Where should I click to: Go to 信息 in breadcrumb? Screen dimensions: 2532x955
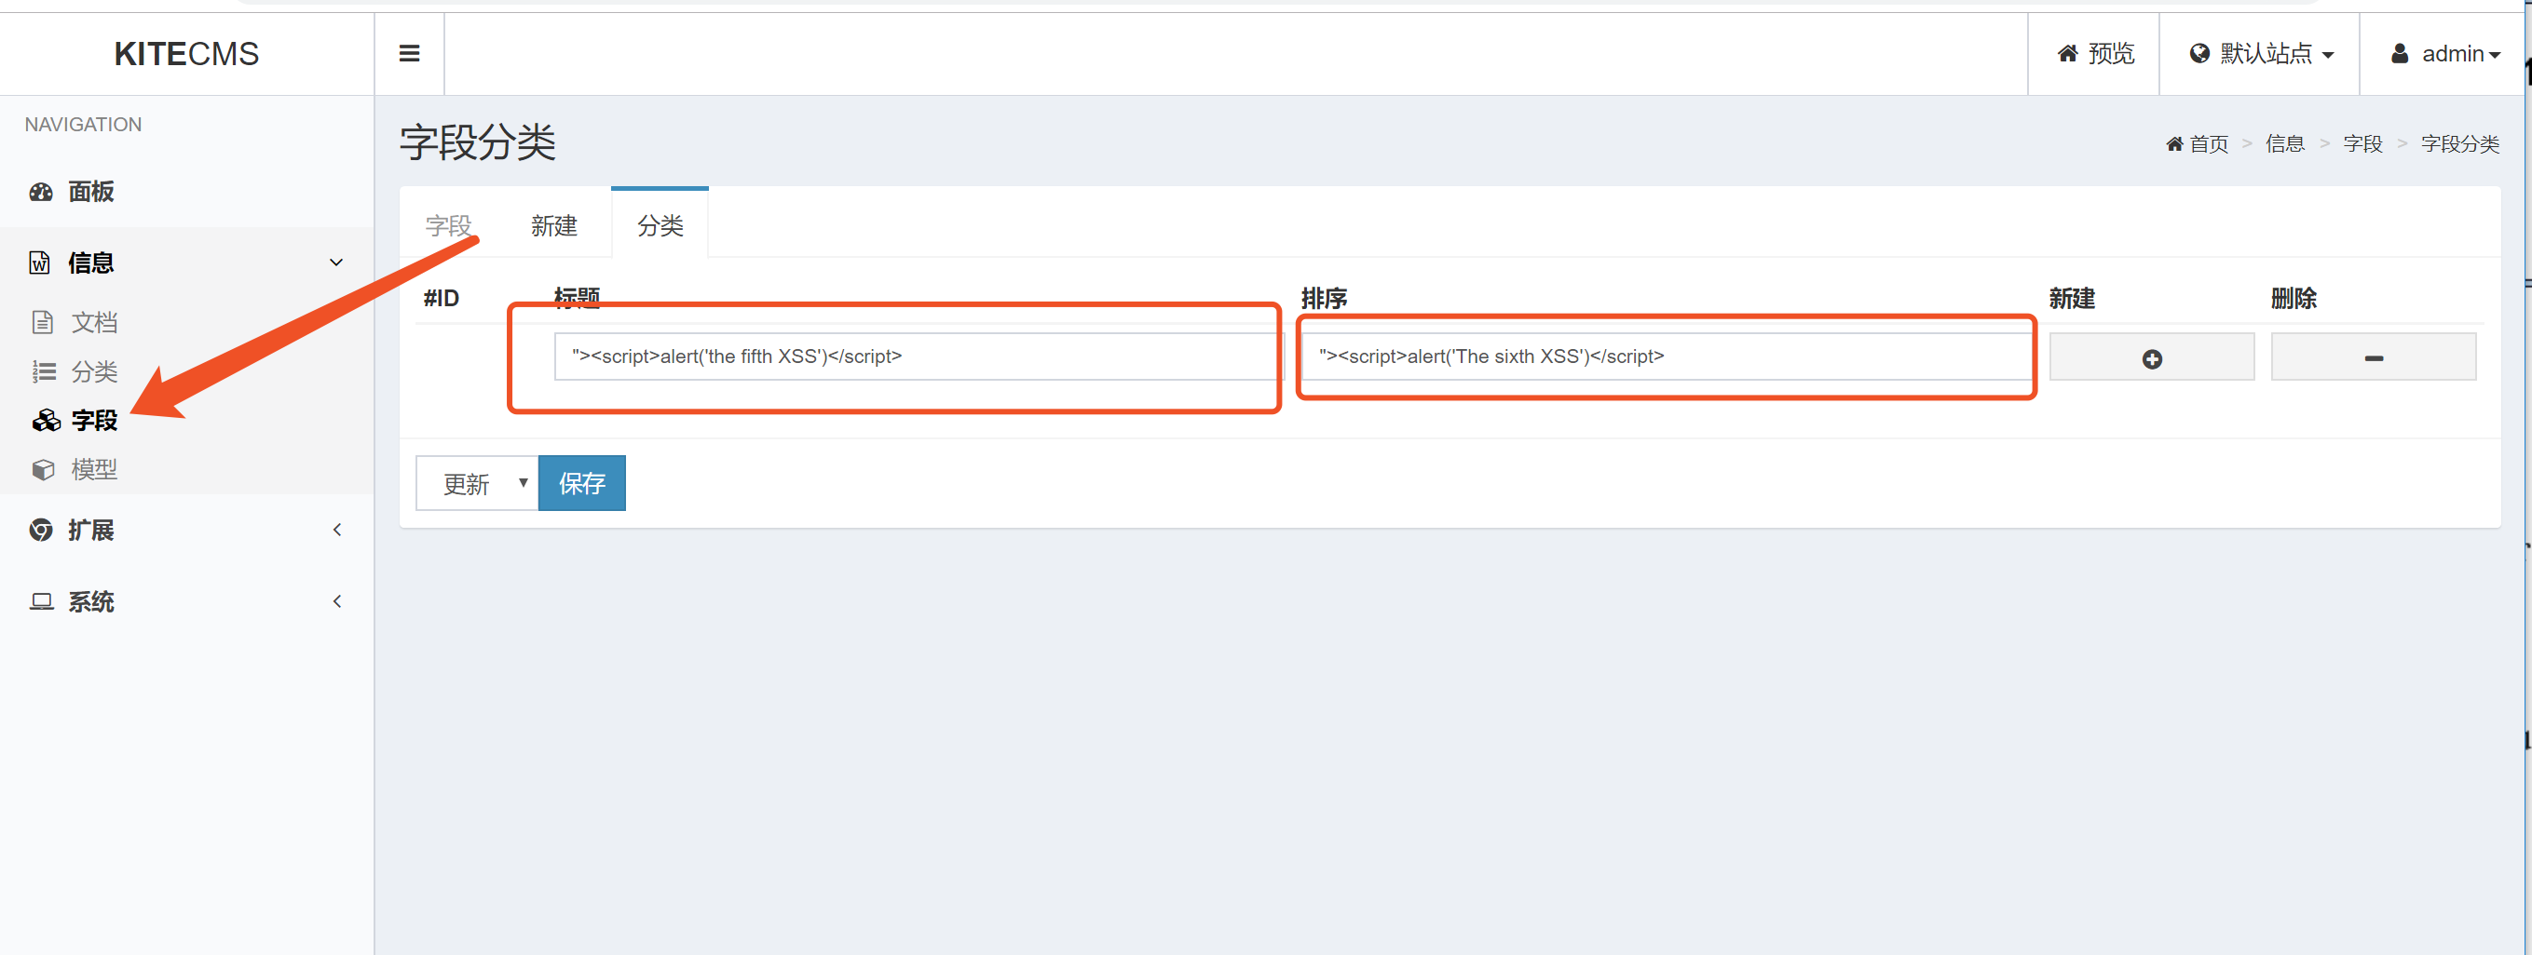coord(2284,143)
